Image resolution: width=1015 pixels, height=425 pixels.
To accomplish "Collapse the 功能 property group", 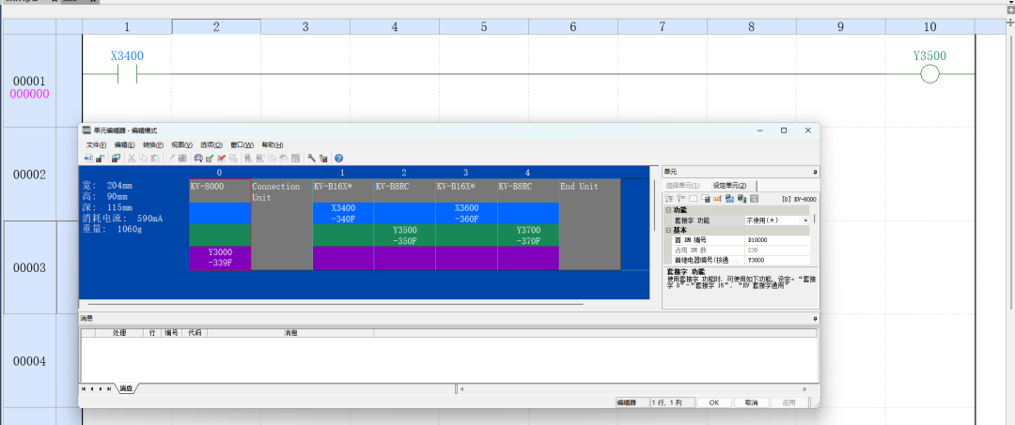I will (668, 210).
